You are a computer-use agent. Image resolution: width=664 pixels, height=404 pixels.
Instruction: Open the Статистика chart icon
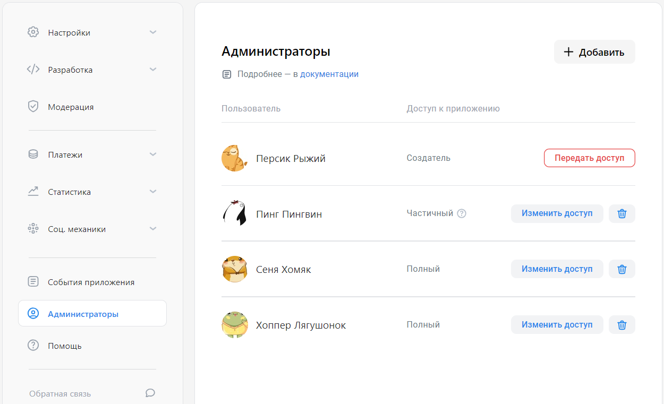pyautogui.click(x=33, y=192)
